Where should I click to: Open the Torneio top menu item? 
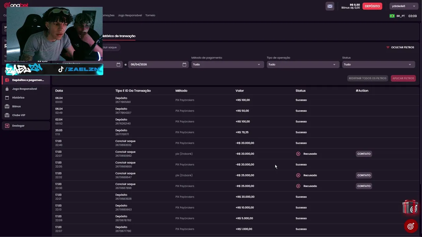[150, 15]
